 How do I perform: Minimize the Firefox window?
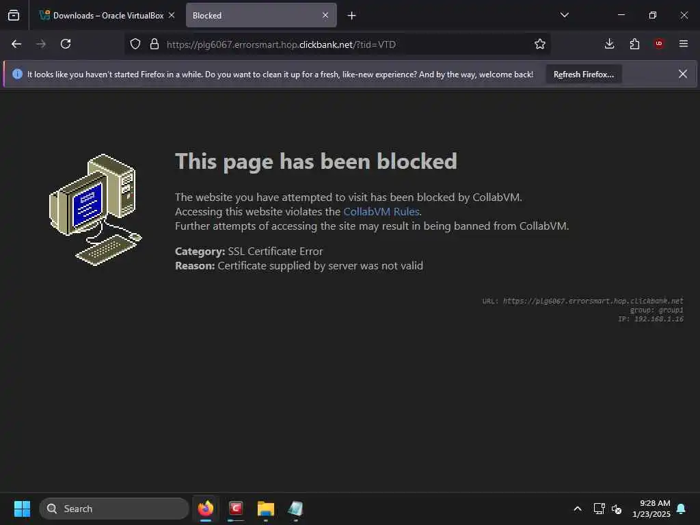tap(621, 15)
